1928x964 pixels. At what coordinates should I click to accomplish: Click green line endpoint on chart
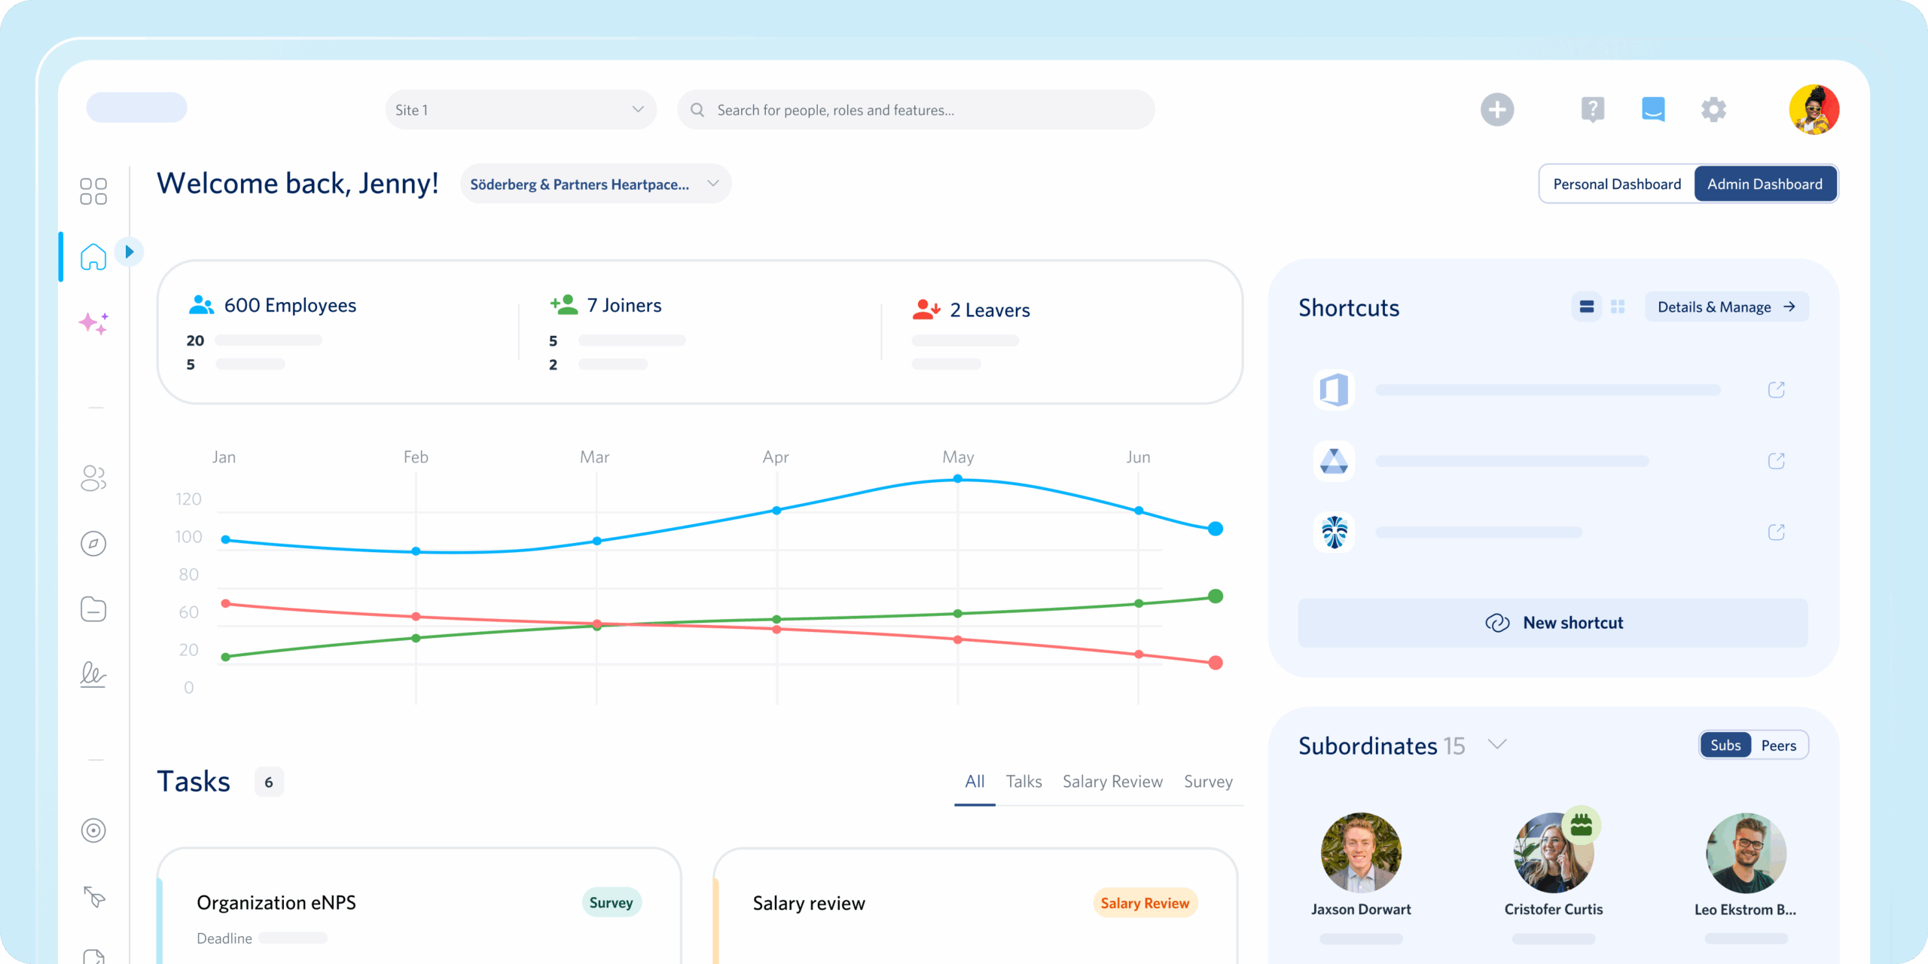coord(1216,596)
